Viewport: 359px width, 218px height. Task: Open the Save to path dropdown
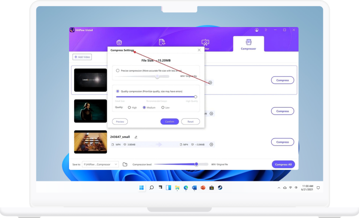[100, 164]
